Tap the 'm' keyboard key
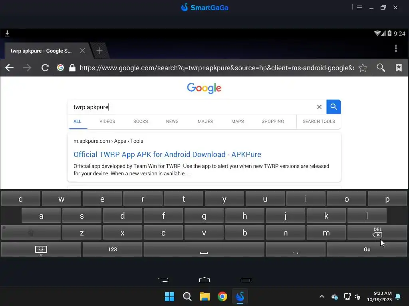Viewport: 409px width, 306px height. pyautogui.click(x=326, y=233)
